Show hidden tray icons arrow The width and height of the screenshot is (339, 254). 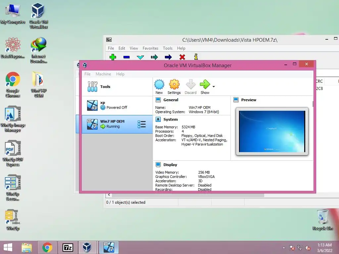284,248
